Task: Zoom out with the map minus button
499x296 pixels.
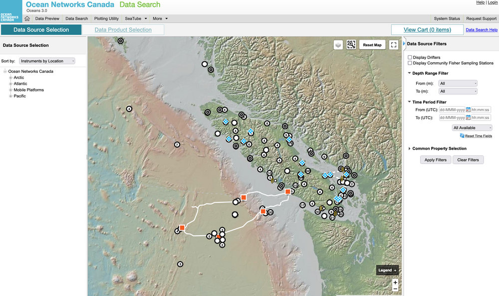Action: pos(395,289)
